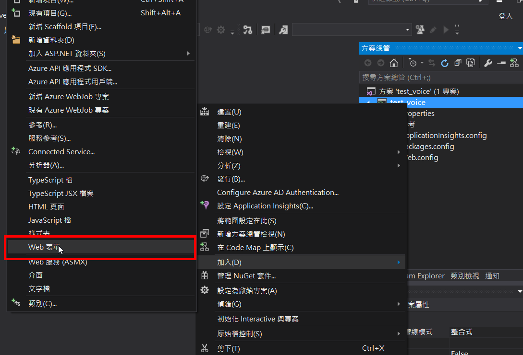Click the publish globe icon in top toolbar

(x=208, y=30)
